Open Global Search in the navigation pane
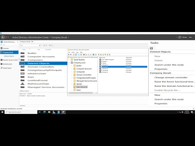Screen dimensions: 195x146 click(6, 68)
